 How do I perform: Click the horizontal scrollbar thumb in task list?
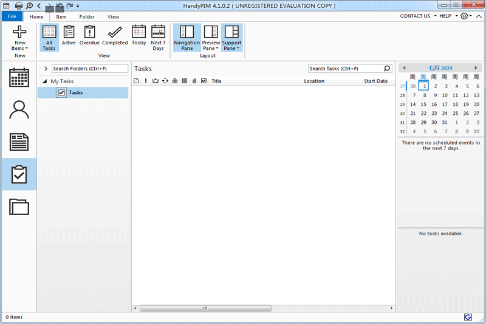205,308
